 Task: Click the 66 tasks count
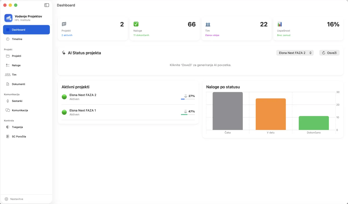pyautogui.click(x=192, y=24)
